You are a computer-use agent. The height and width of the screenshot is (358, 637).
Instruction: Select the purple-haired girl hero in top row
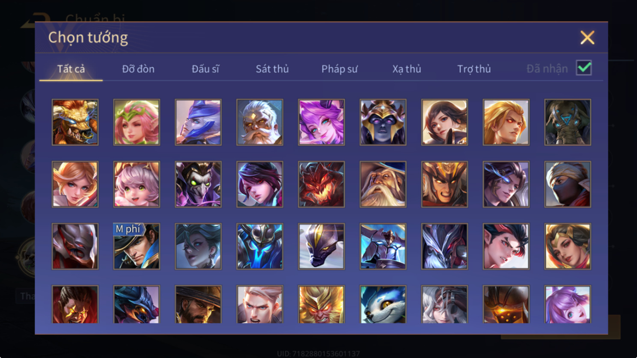click(321, 122)
